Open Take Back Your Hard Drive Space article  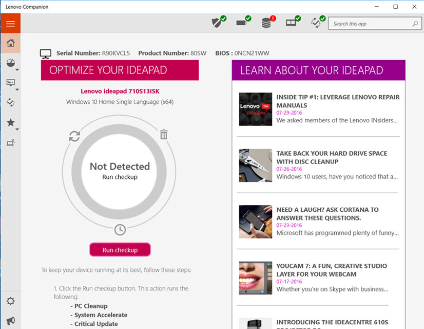tap(332, 158)
